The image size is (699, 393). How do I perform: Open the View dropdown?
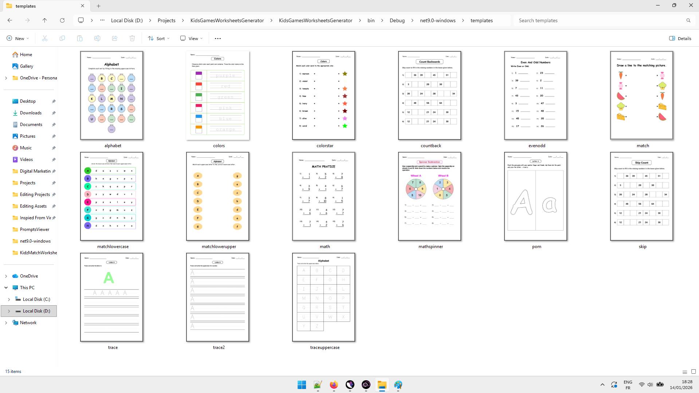[191, 38]
